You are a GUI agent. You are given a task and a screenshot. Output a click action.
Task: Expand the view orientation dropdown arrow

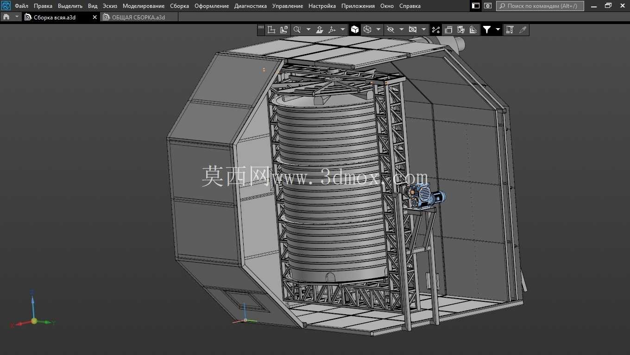click(x=343, y=30)
